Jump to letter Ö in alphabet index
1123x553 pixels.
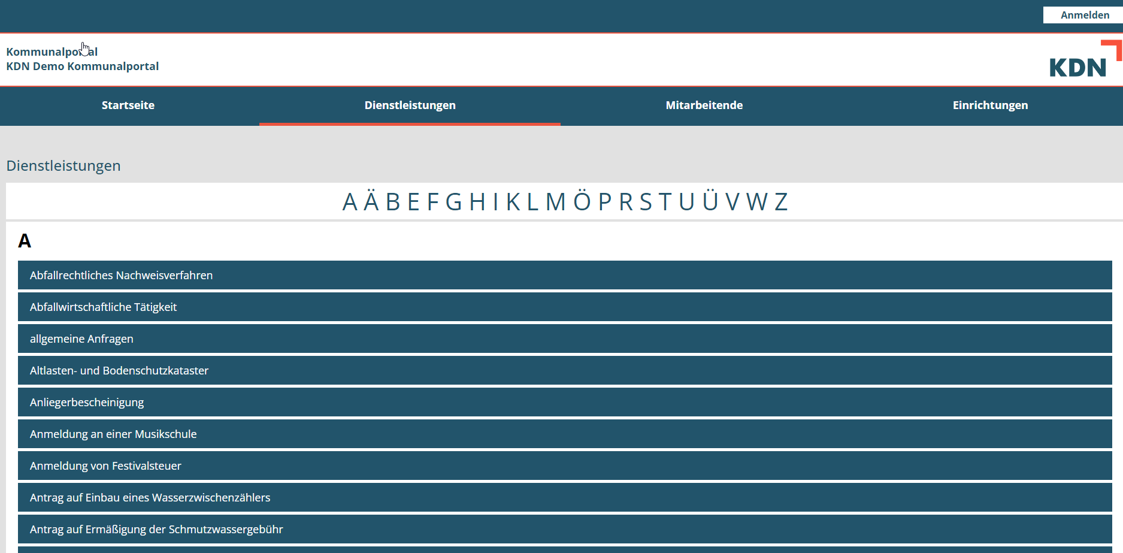click(582, 202)
